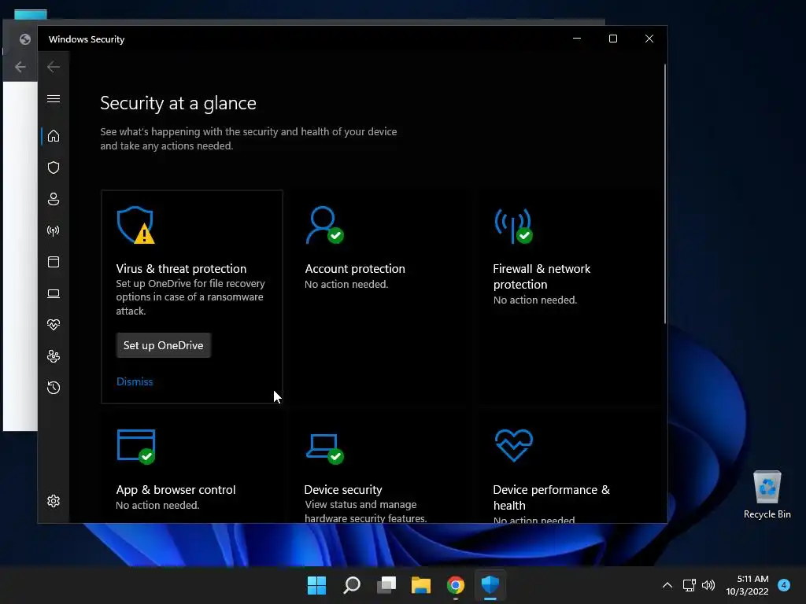Open Device performance & health sidebar icon
Image resolution: width=806 pixels, height=604 pixels.
point(54,325)
